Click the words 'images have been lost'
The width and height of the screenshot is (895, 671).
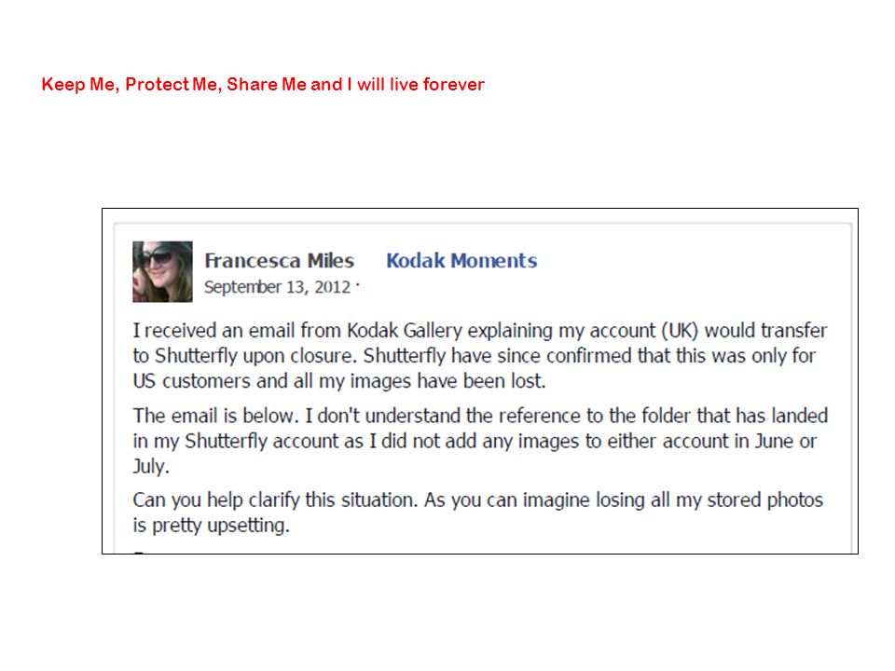pos(447,380)
